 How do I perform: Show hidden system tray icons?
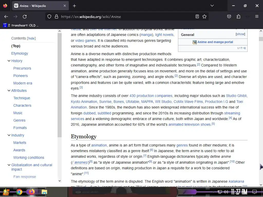tap(213, 192)
